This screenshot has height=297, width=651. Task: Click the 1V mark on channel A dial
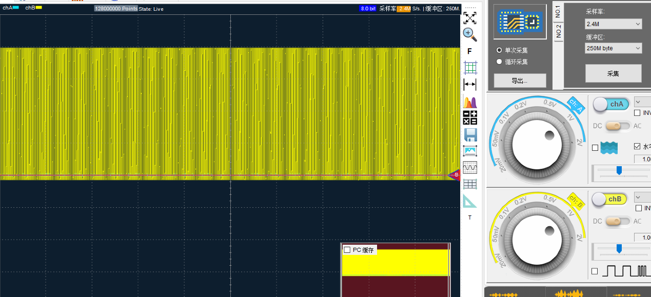(570, 117)
